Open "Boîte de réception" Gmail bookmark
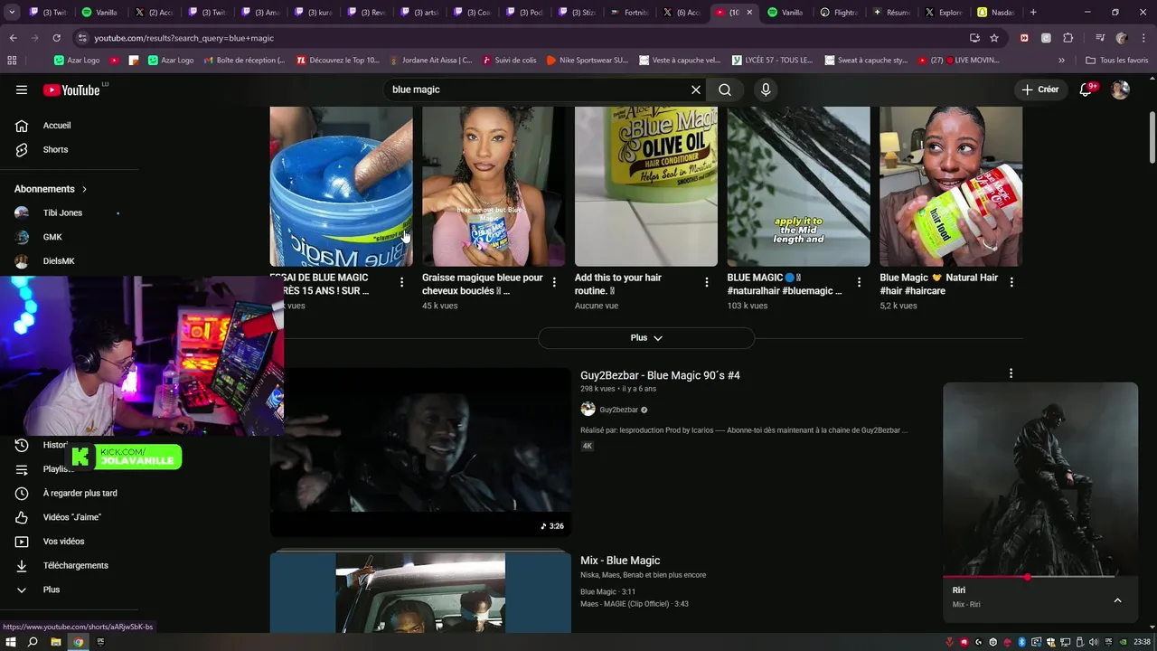Screen dimensions: 1157x651 point(243,61)
